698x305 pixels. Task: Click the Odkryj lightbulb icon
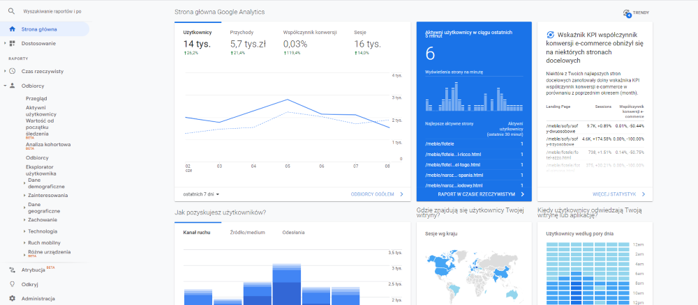pos(12,284)
